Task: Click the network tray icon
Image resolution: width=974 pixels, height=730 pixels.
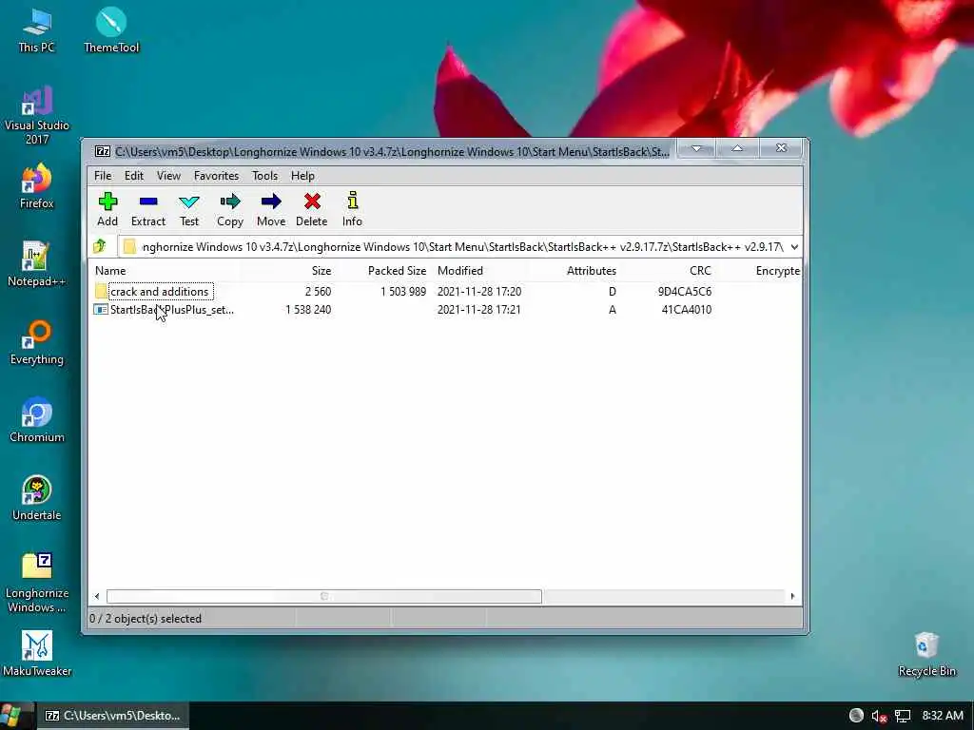Action: [903, 716]
